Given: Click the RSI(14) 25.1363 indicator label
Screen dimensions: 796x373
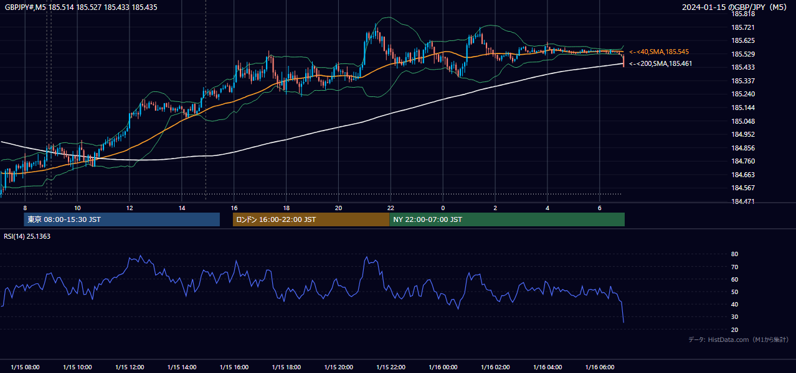Looking at the screenshot, I should tap(27, 236).
